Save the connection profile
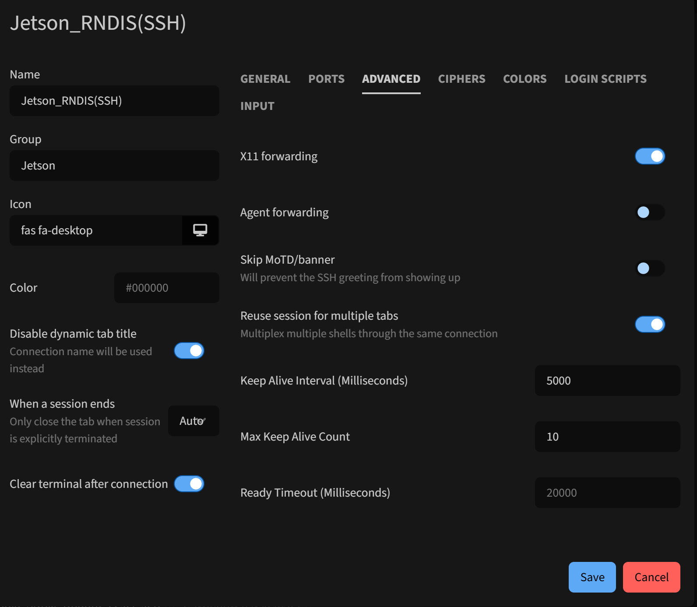Viewport: 697px width, 607px height. tap(592, 577)
